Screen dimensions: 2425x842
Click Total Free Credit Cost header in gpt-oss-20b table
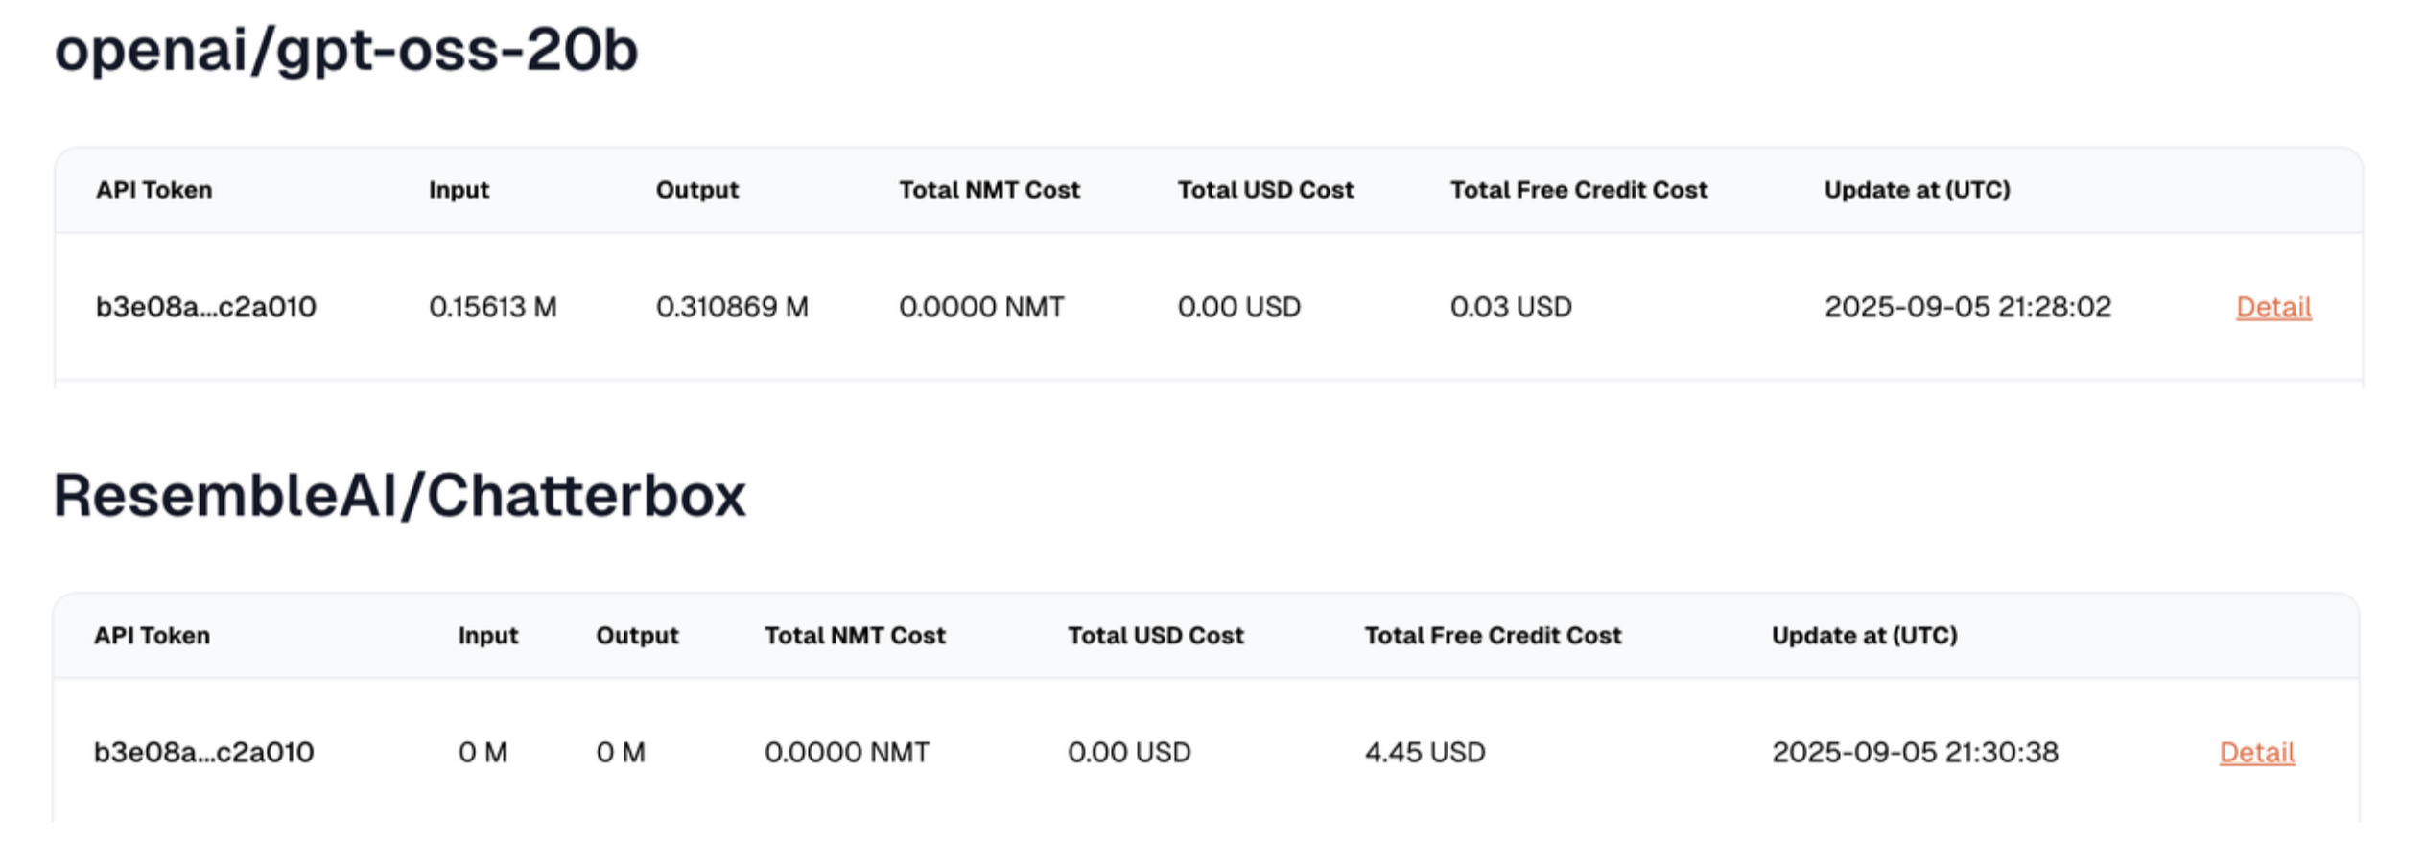1579,190
